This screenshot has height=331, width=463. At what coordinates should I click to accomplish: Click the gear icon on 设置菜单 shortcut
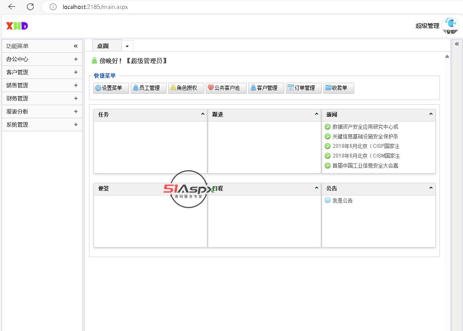point(98,88)
